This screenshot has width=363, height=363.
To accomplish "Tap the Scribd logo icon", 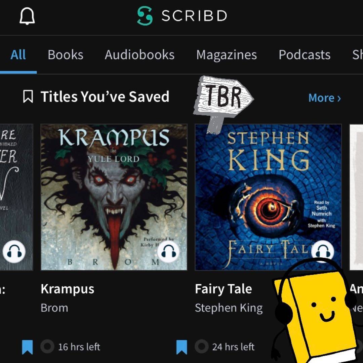I will pos(145,16).
